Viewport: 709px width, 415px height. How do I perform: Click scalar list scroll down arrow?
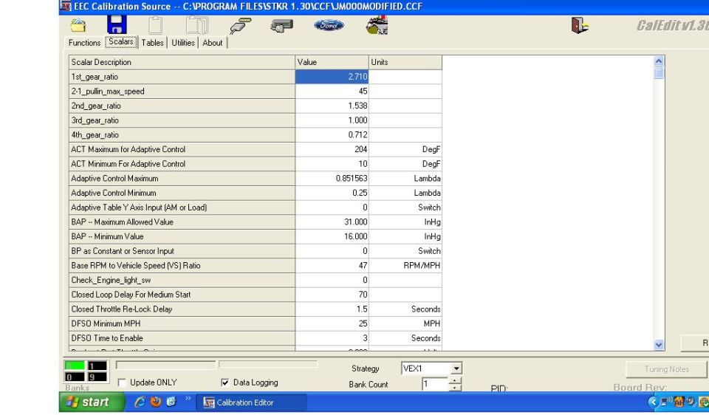click(659, 344)
